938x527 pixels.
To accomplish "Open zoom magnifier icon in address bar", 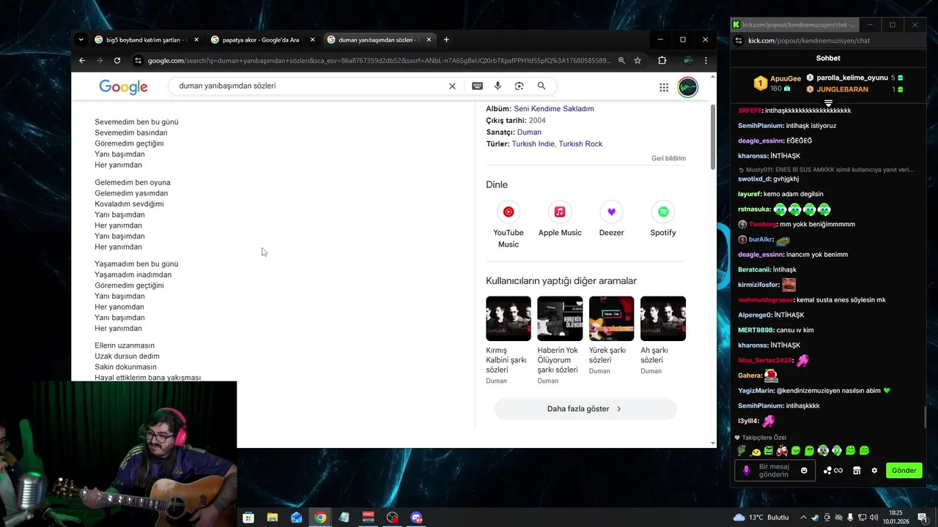I will click(x=621, y=61).
